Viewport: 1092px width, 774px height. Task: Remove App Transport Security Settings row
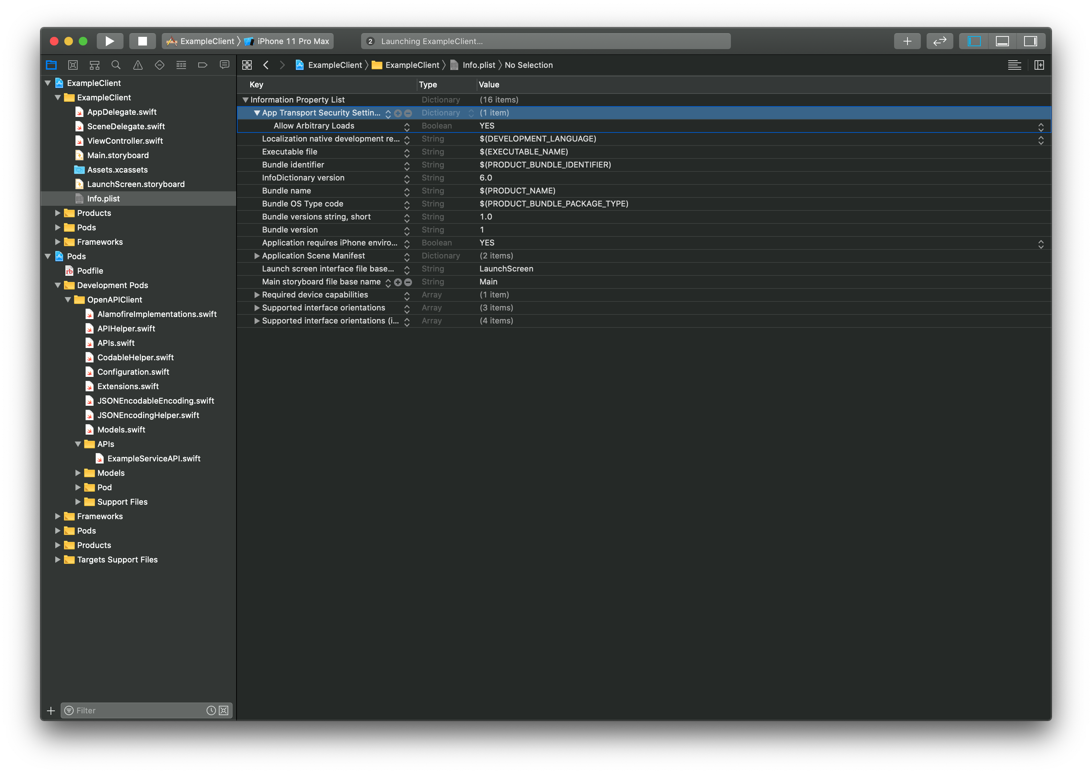(408, 113)
